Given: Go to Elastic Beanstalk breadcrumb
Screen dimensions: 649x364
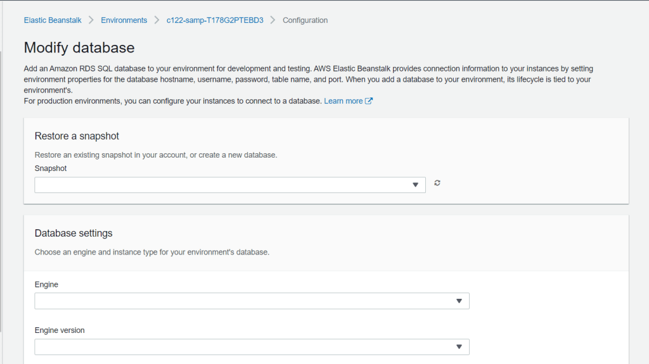Looking at the screenshot, I should pyautogui.click(x=53, y=20).
